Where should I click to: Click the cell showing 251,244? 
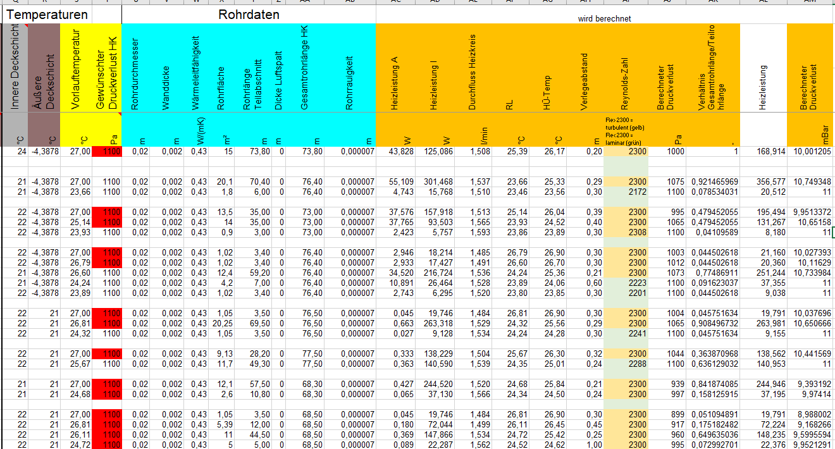click(764, 273)
